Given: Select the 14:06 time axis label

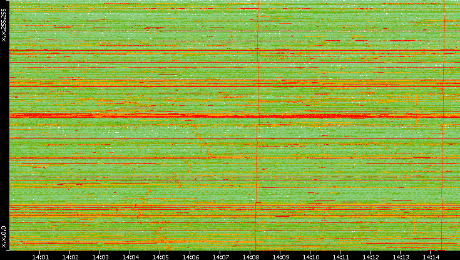Looking at the screenshot, I should pos(190,257).
